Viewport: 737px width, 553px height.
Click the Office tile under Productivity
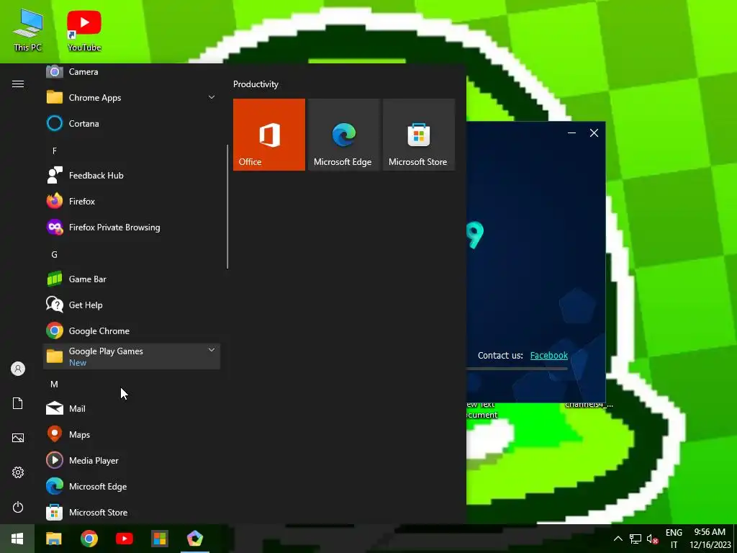(269, 135)
